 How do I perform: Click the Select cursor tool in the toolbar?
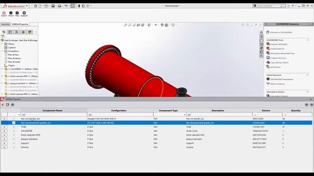73,6
